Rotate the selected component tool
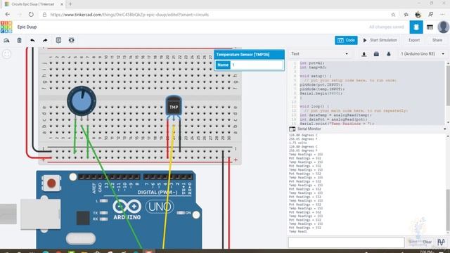The height and width of the screenshot is (253, 450). pos(6,41)
